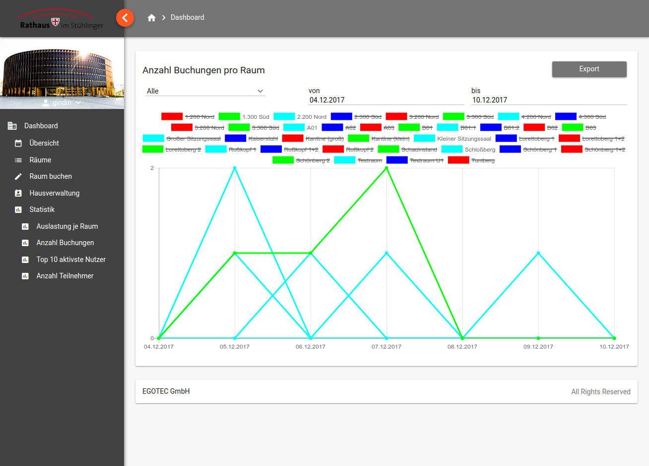649x466 pixels.
Task: Go to the home icon in breadcrumb
Action: coord(152,18)
